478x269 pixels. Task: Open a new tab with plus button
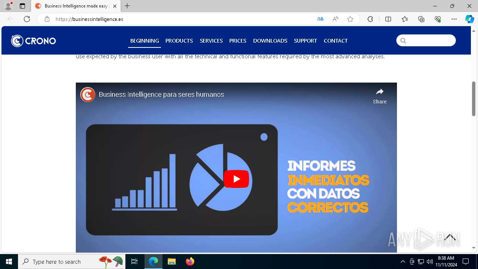coord(127,6)
